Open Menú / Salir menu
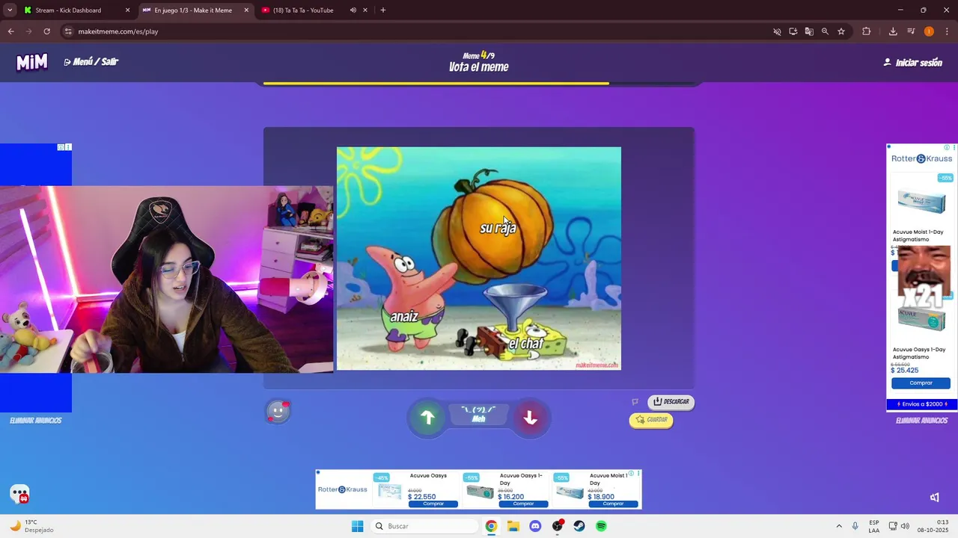Viewport: 958px width, 538px height. tap(91, 62)
